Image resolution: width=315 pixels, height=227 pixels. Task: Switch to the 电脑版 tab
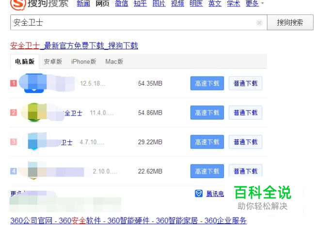[x=25, y=61]
